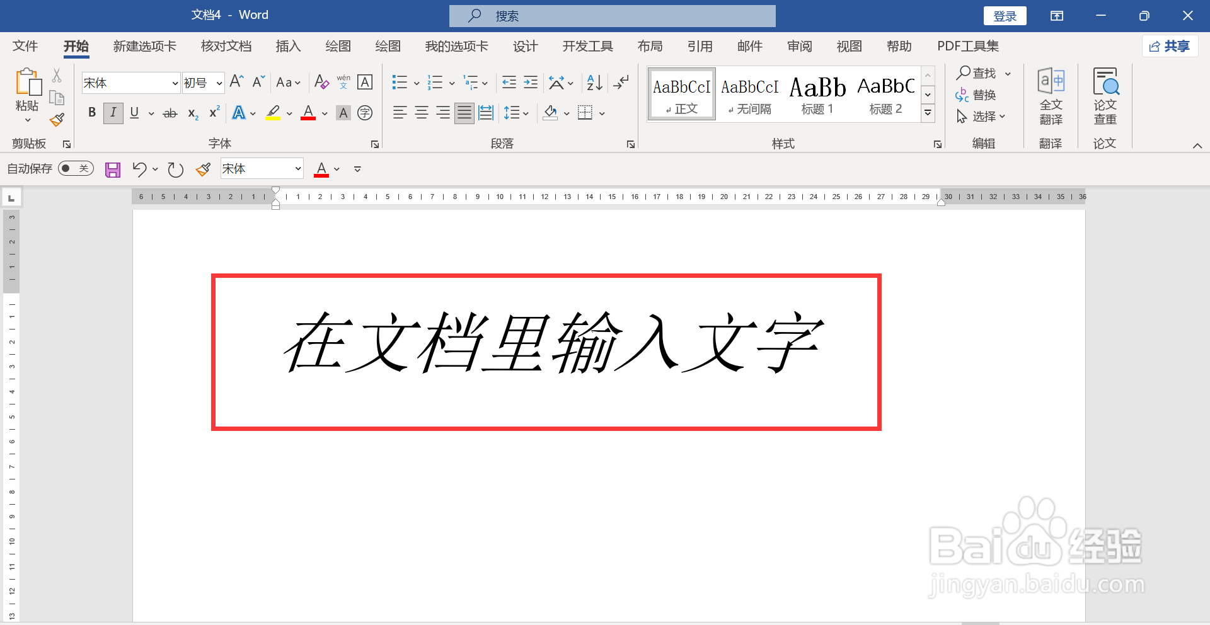
Task: Toggle bold formatting
Action: (x=91, y=113)
